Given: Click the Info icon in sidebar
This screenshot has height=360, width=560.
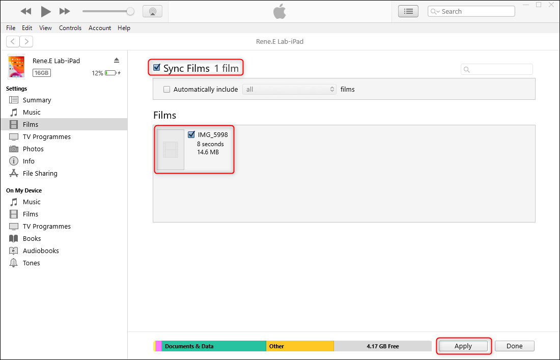Looking at the screenshot, I should (14, 161).
